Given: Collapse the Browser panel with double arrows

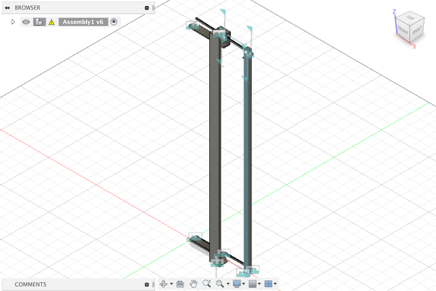Looking at the screenshot, I should pos(7,8).
